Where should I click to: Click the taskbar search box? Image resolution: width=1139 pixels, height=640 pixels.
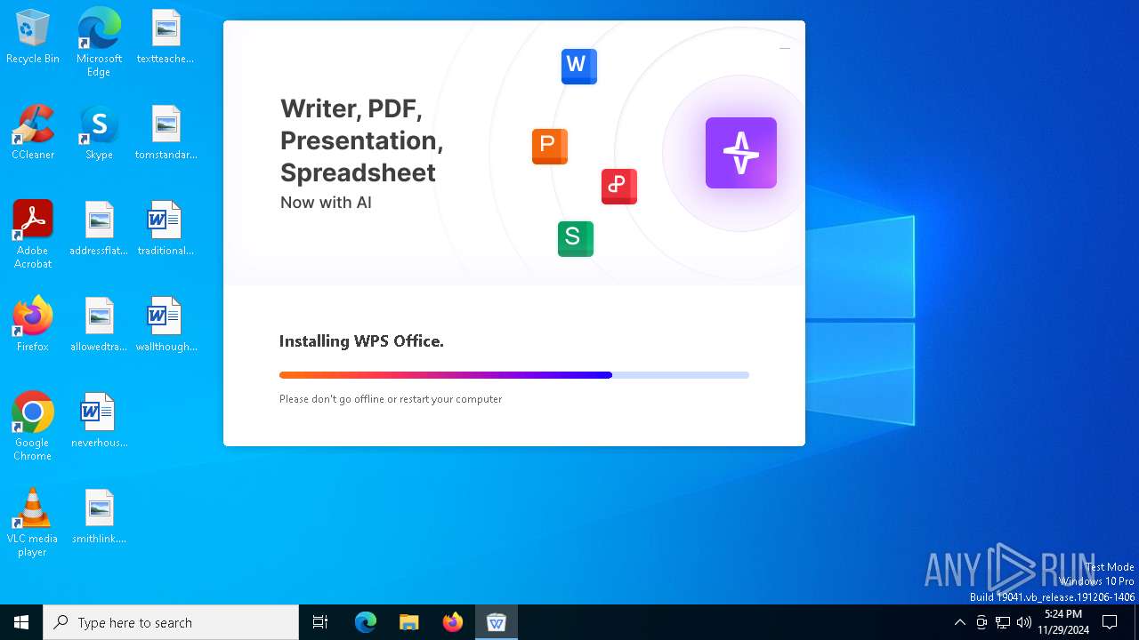[x=171, y=622]
